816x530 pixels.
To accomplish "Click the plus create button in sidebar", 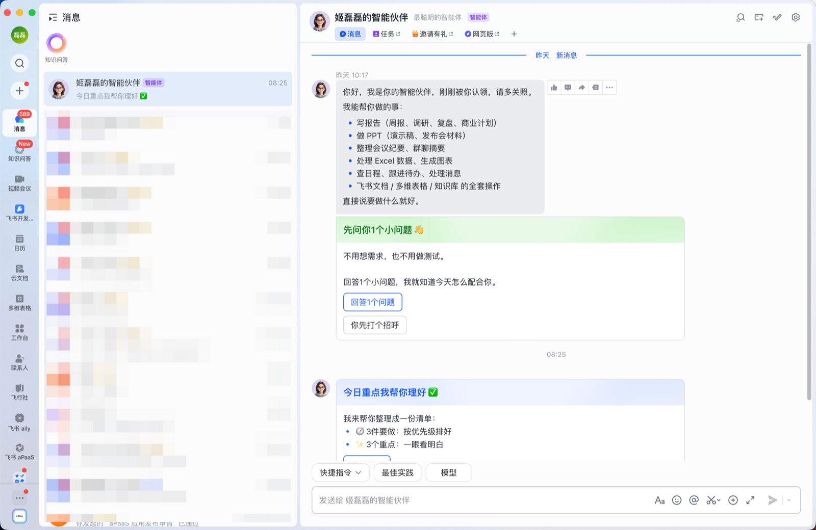I will (x=19, y=91).
